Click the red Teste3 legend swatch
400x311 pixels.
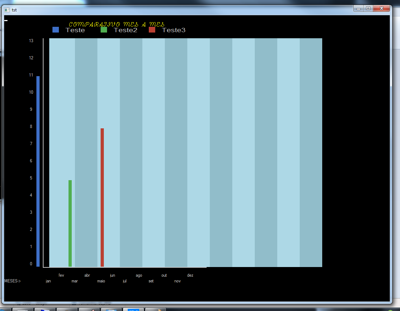pyautogui.click(x=152, y=30)
